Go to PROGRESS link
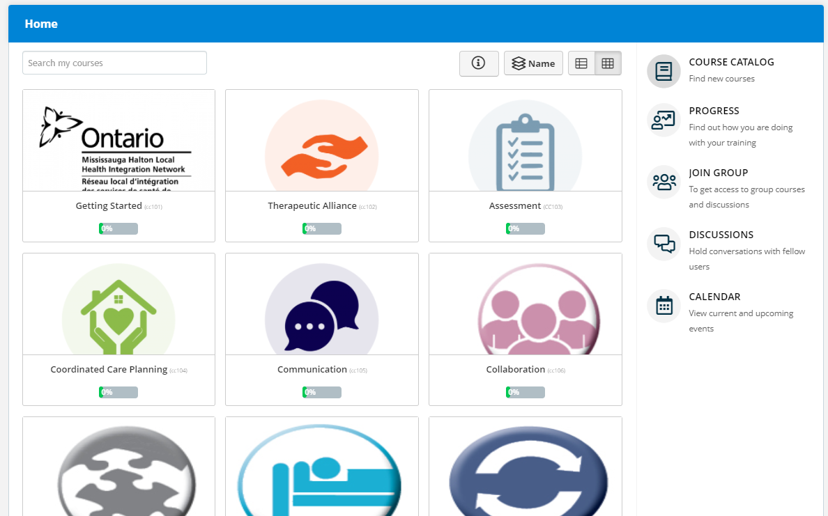The image size is (828, 516). [714, 111]
